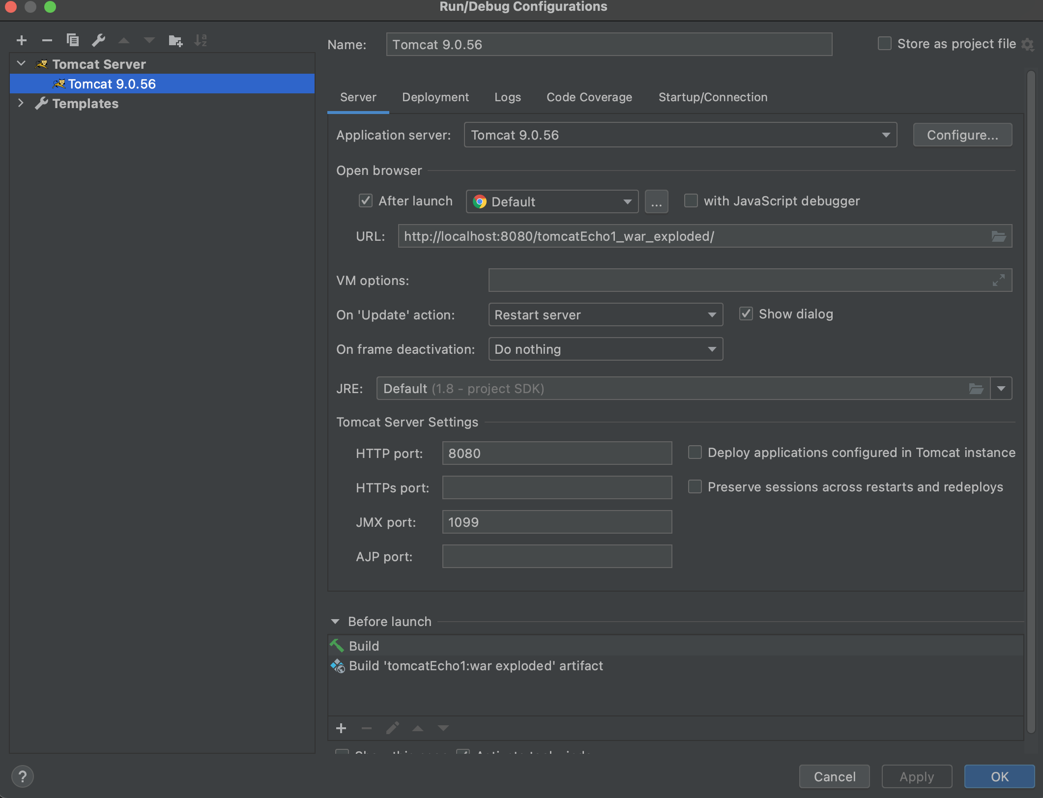The width and height of the screenshot is (1043, 798).
Task: Click the AJP port field
Action: (x=557, y=556)
